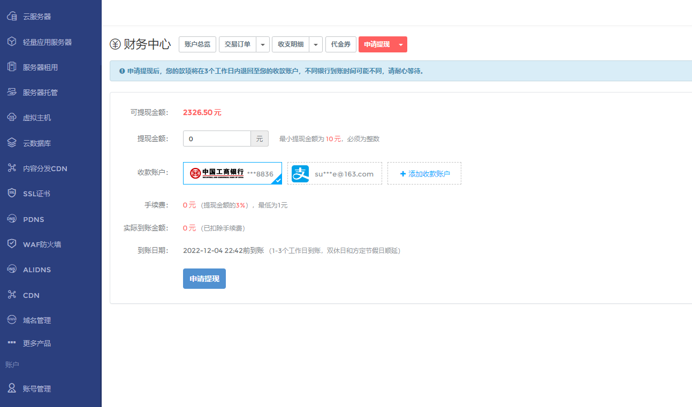The width and height of the screenshot is (692, 407).
Task: Click the info icon in the notice banner
Action: point(122,71)
